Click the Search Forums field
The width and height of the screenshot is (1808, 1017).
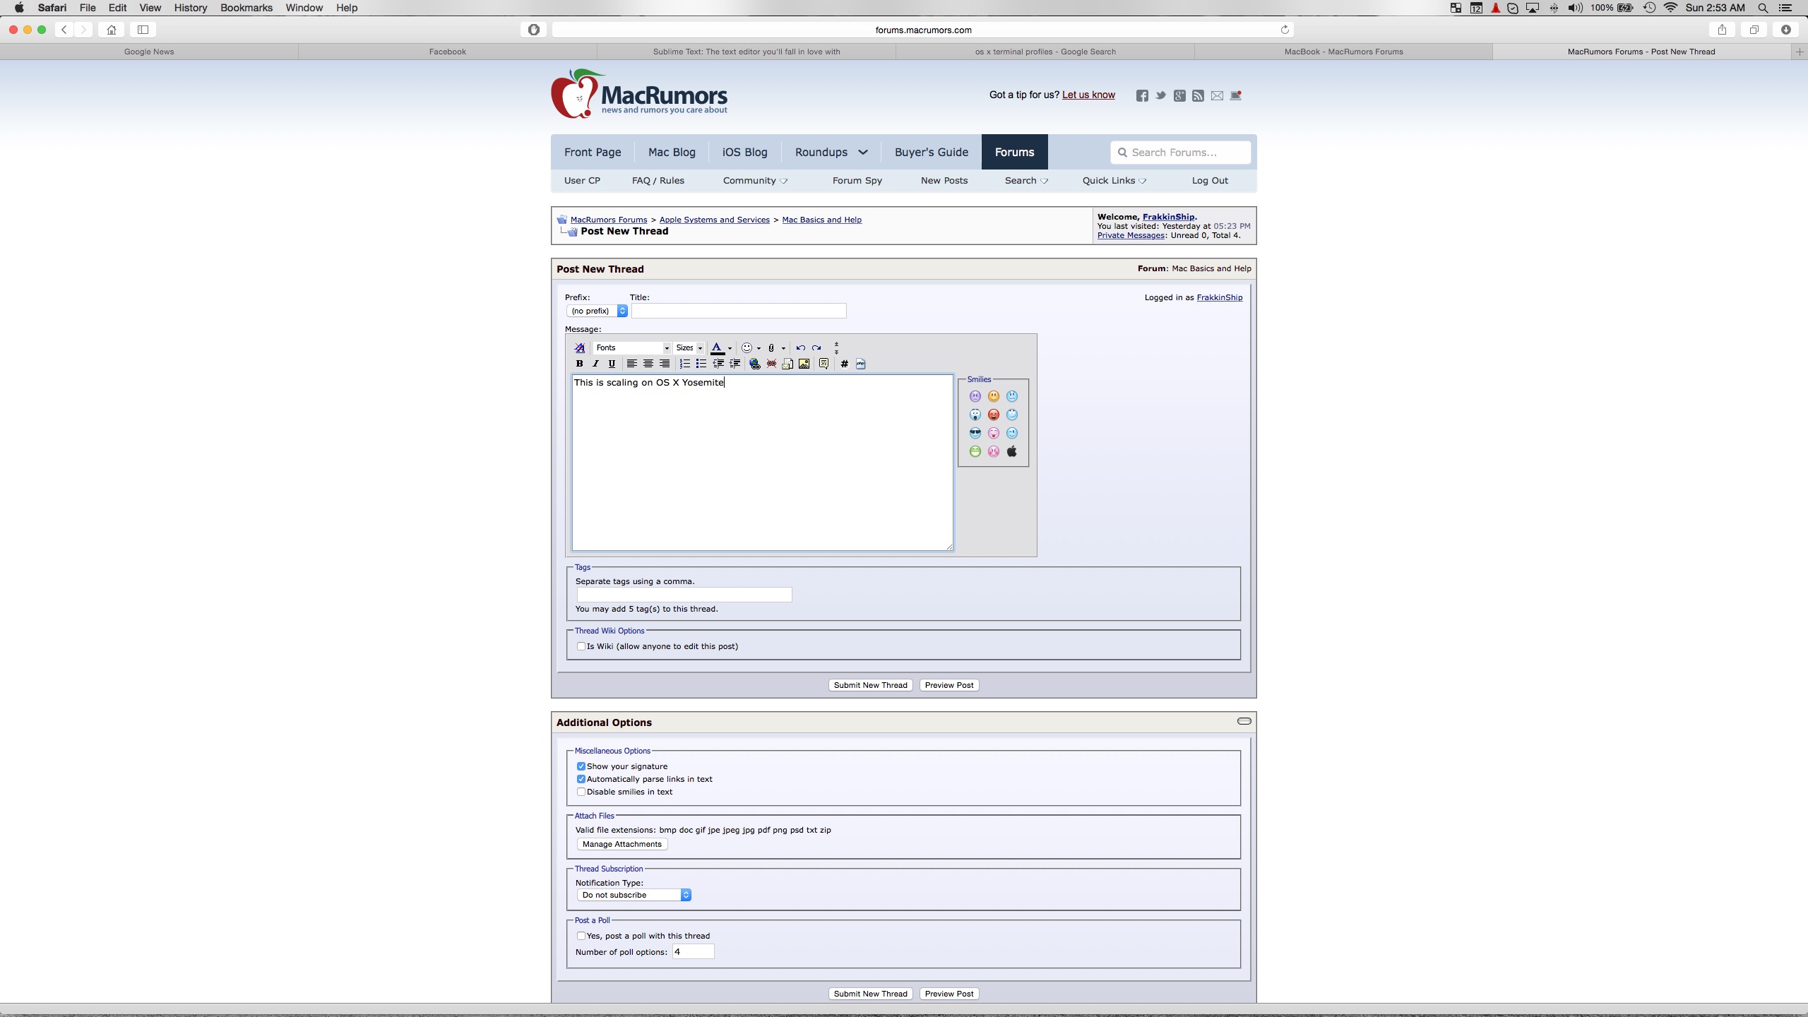click(1180, 153)
